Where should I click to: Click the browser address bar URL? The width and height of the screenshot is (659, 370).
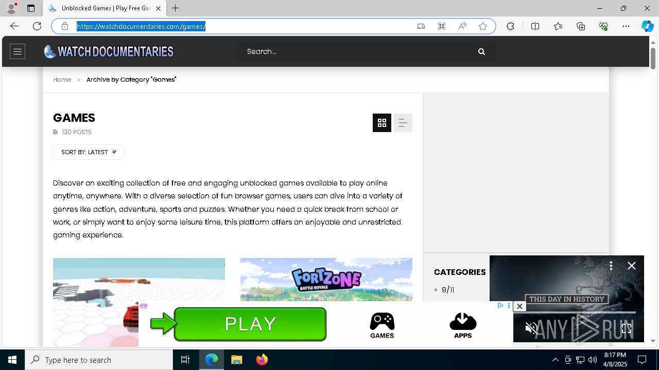(x=141, y=26)
